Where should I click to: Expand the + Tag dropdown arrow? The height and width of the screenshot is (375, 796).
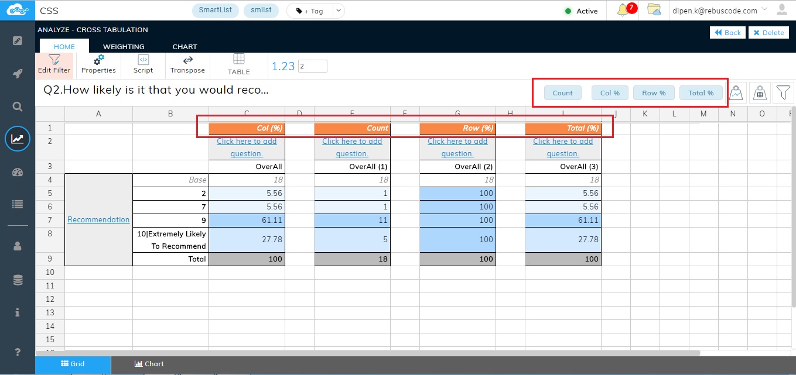coord(339,11)
